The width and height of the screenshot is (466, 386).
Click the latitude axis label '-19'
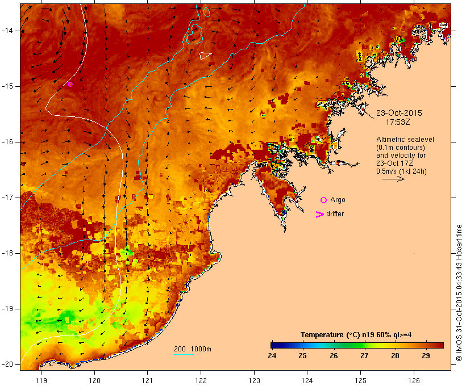[7, 309]
